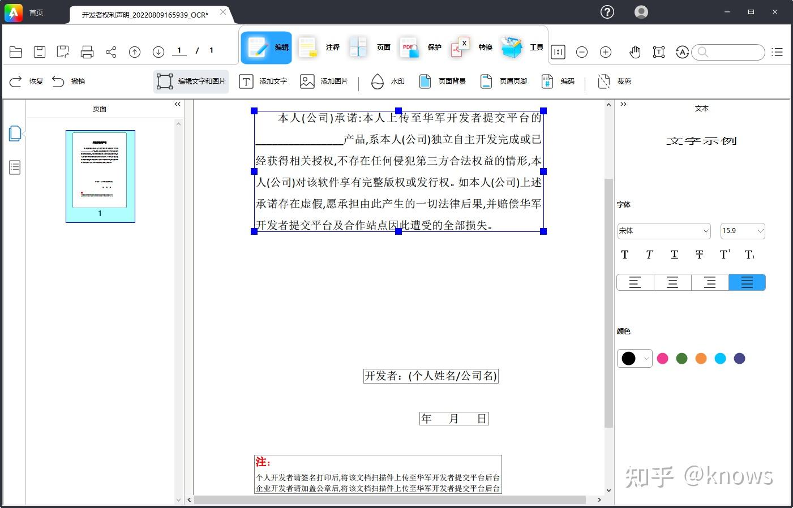This screenshot has height=508, width=793.
Task: Click the search box
Action: (728, 52)
